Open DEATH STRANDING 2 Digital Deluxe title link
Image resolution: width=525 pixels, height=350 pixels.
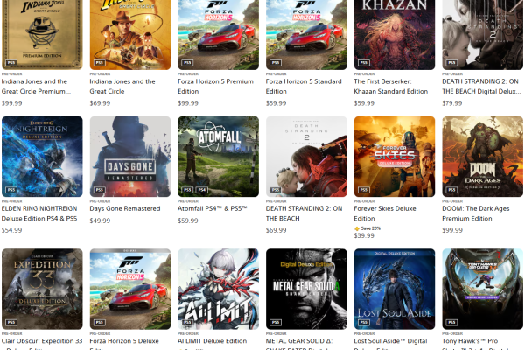pyautogui.click(x=481, y=87)
